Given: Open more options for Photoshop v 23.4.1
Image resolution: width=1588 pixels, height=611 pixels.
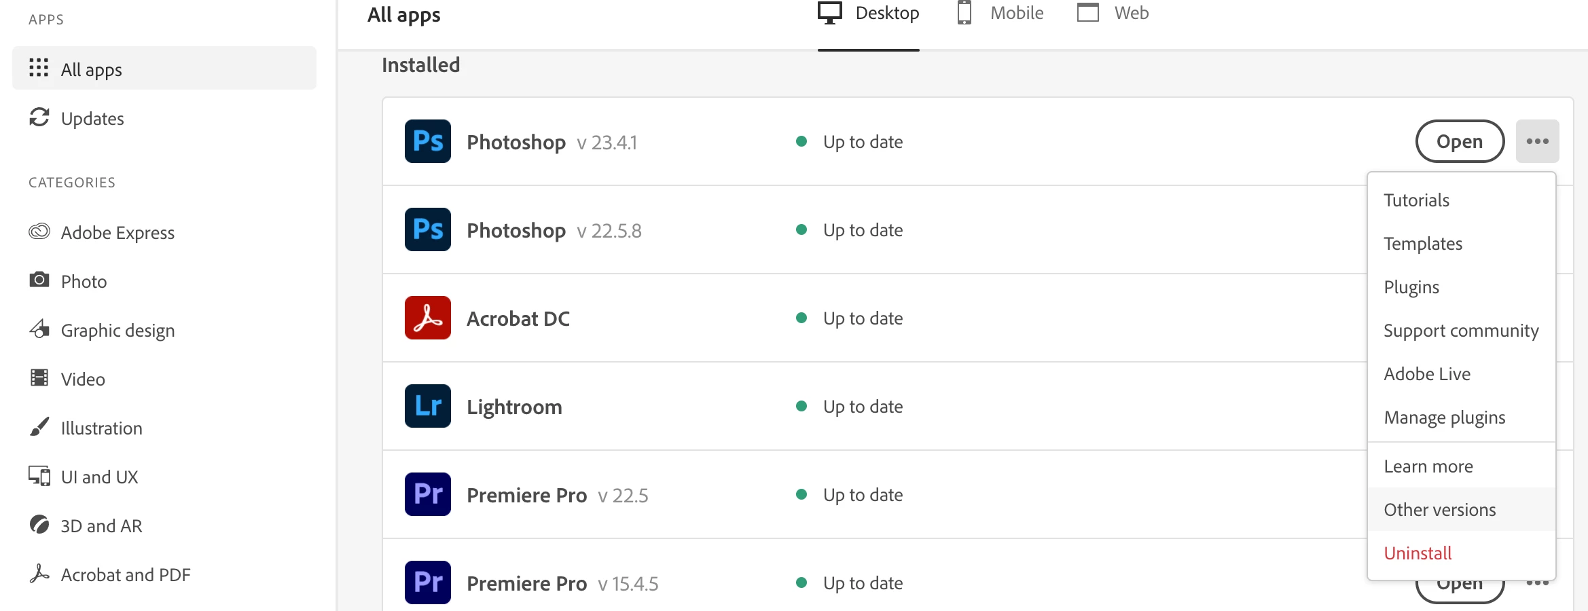Looking at the screenshot, I should coord(1538,141).
